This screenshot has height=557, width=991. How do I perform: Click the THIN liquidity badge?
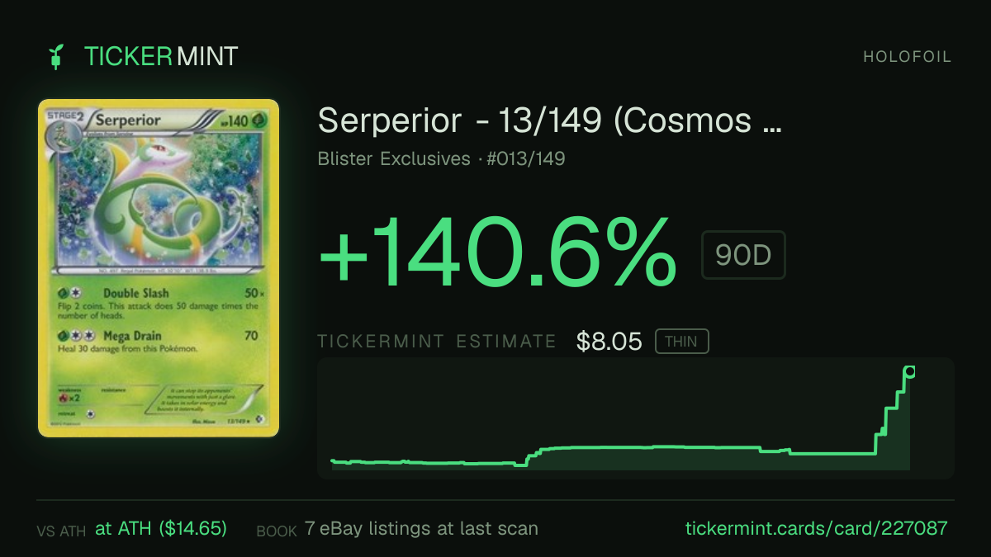(681, 342)
